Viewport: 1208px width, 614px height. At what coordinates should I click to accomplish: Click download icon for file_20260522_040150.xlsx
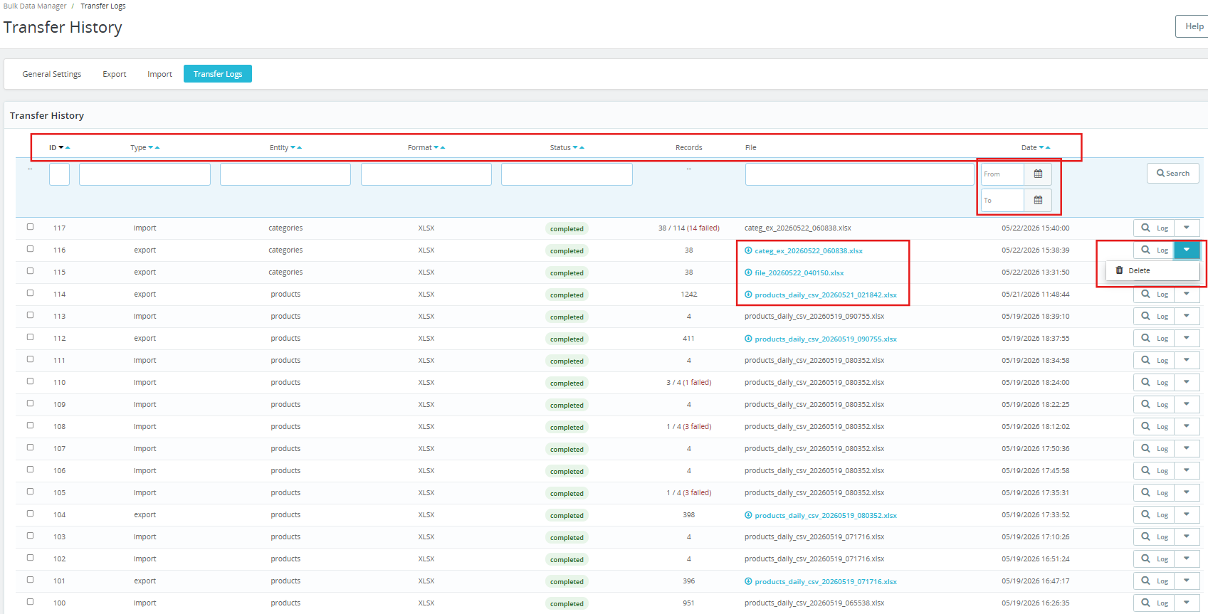coord(748,272)
